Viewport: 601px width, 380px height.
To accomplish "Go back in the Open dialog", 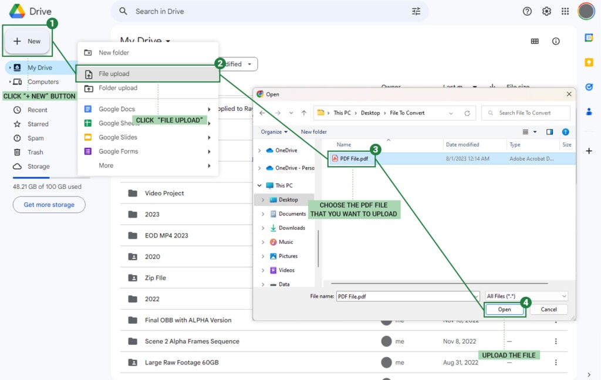I will (x=262, y=113).
